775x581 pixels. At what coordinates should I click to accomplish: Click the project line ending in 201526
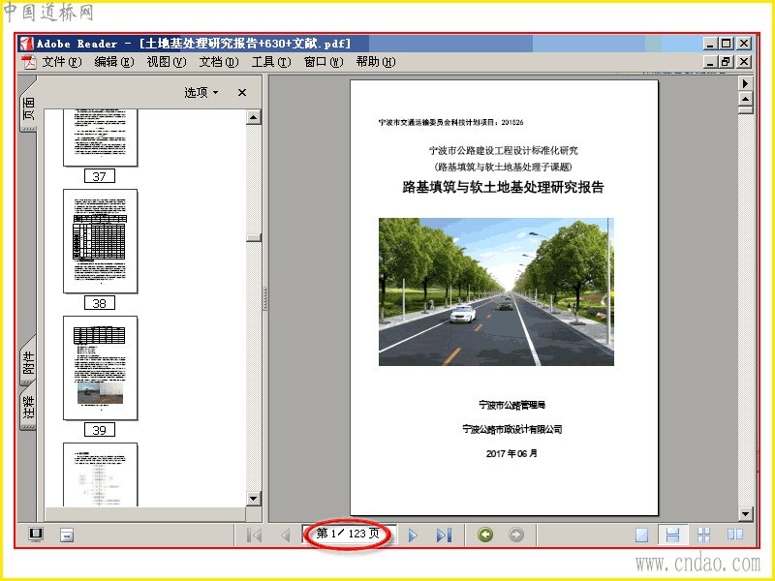coord(450,123)
